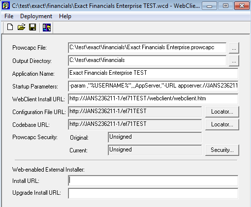
Task: Click the Prowcapc File path field
Action: (x=147, y=48)
